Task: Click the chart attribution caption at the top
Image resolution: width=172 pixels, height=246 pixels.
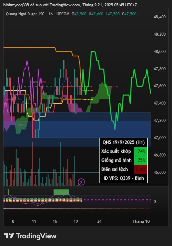Action: pyautogui.click(x=70, y=5)
